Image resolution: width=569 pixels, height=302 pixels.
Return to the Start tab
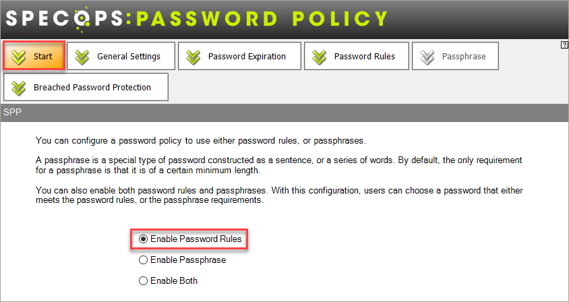[x=34, y=56]
